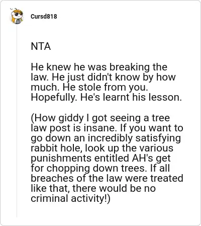The width and height of the screenshot is (201, 226).
Task: Click the line 'like that, there would be no'
Action: coord(93,188)
